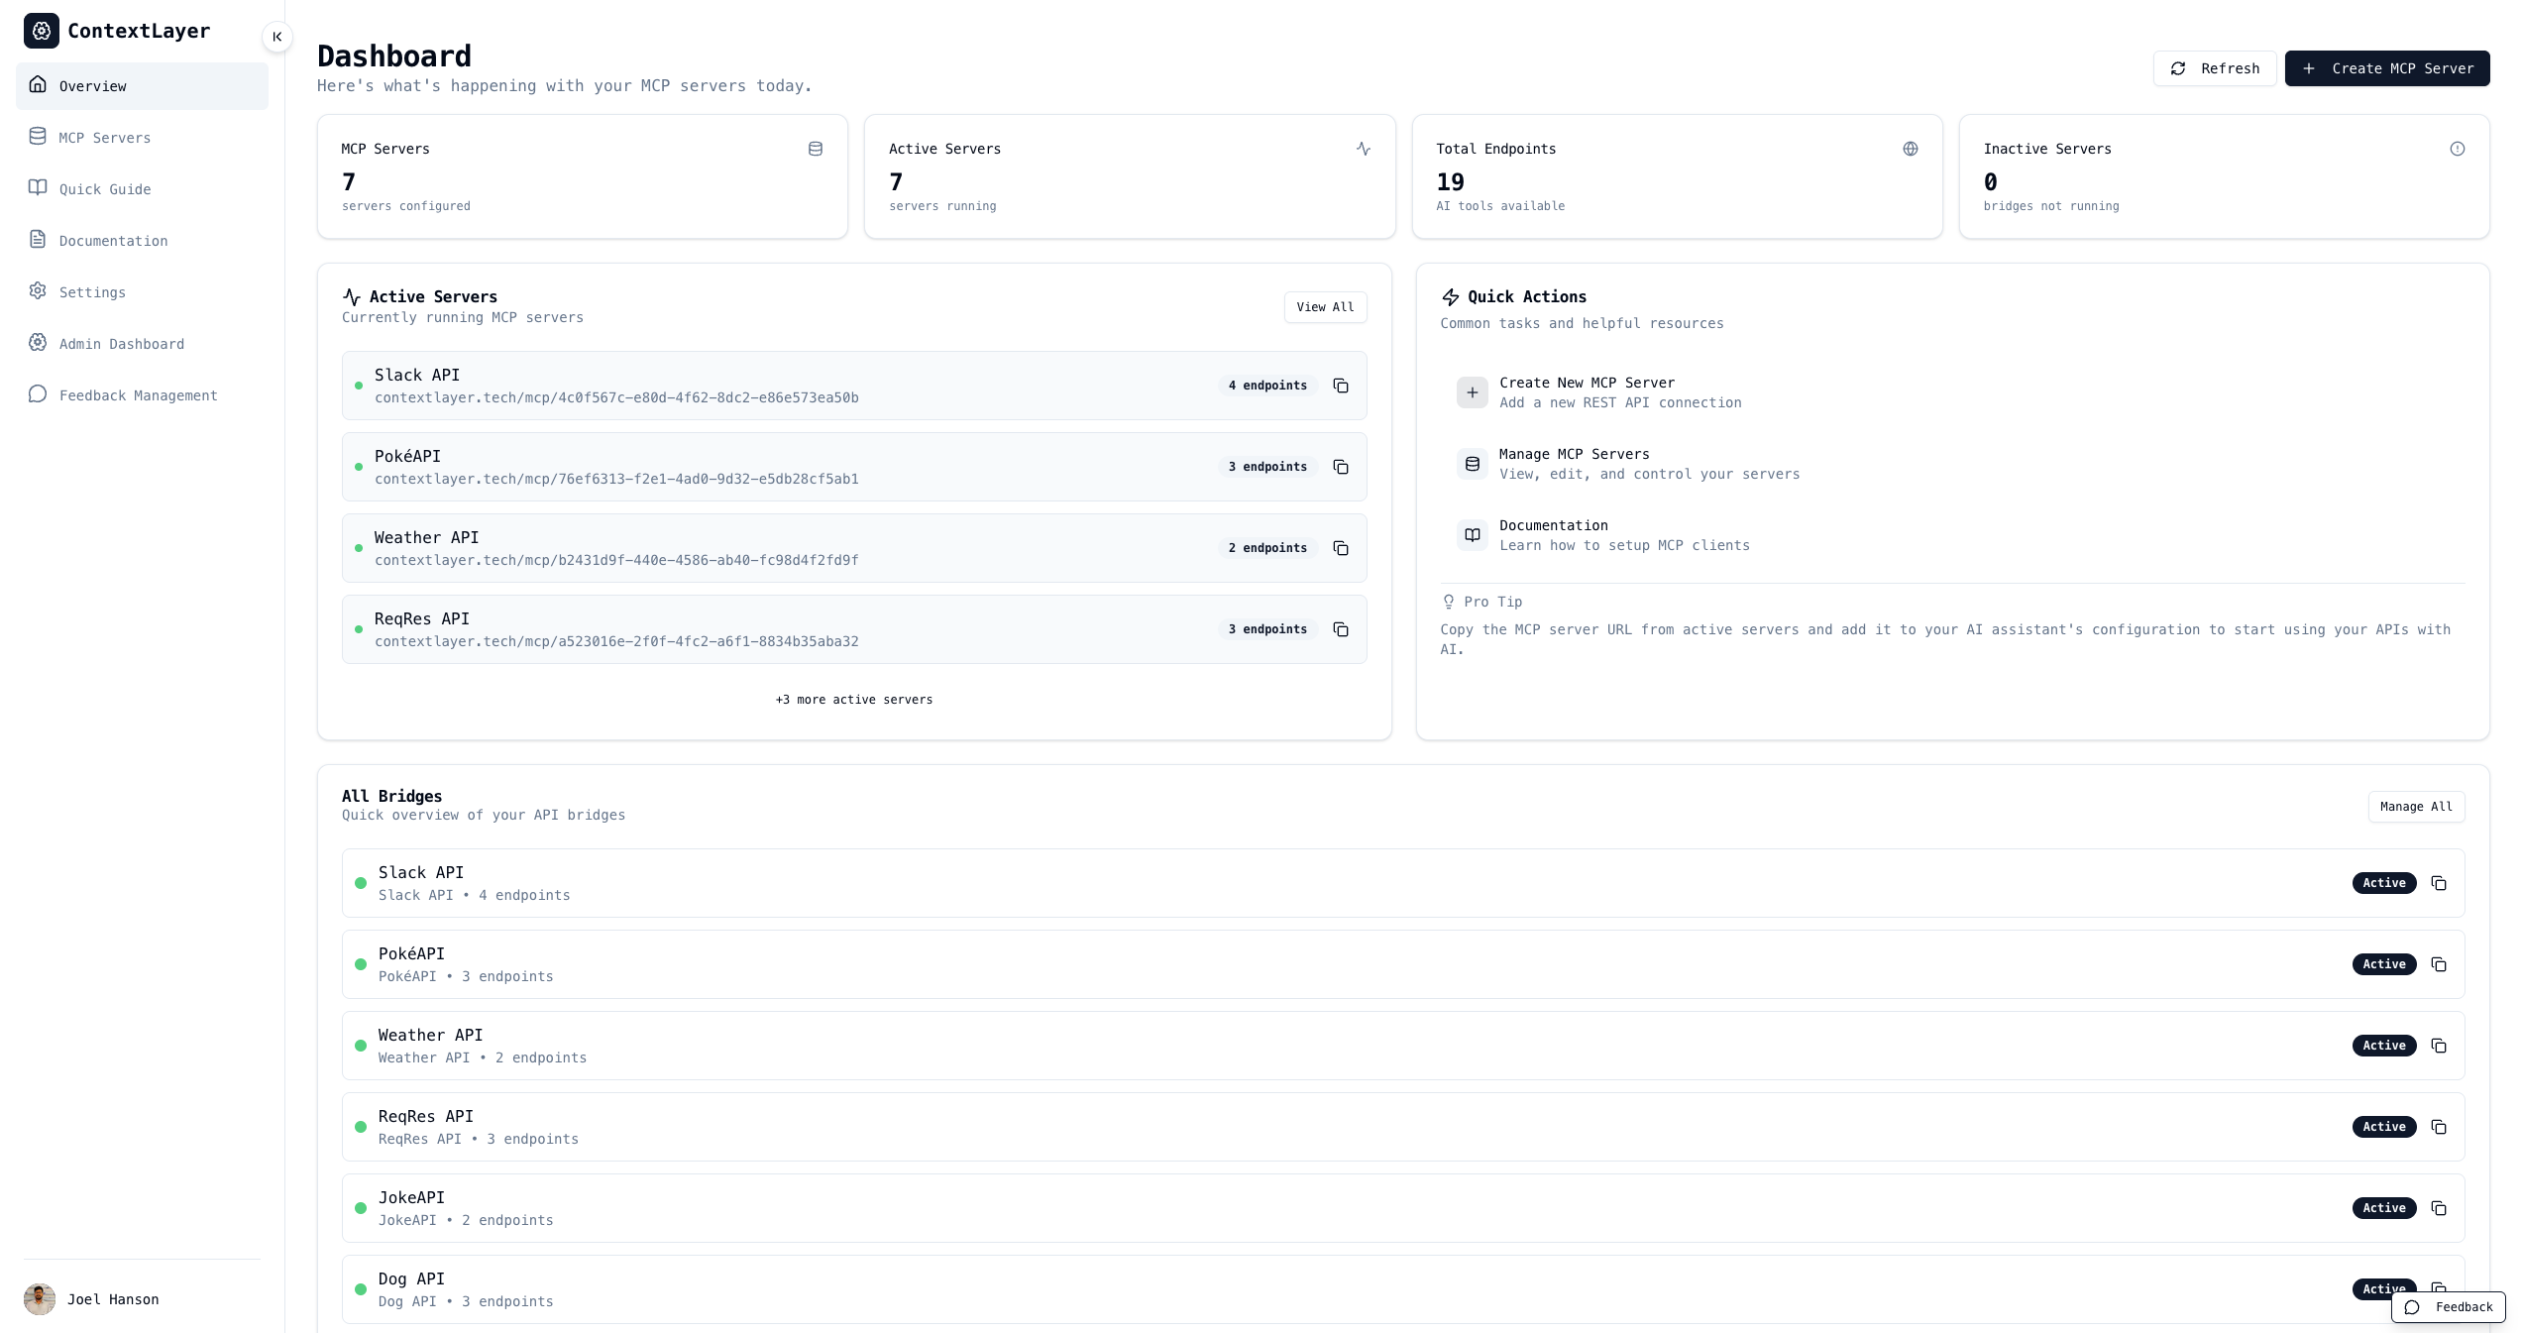This screenshot has width=2521, height=1333.
Task: Open Admin Dashboard in the sidebar
Action: click(121, 343)
